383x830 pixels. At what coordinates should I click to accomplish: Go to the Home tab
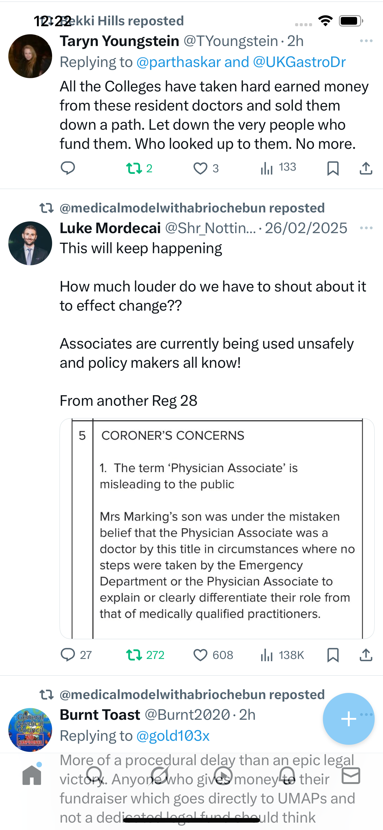tap(32, 775)
